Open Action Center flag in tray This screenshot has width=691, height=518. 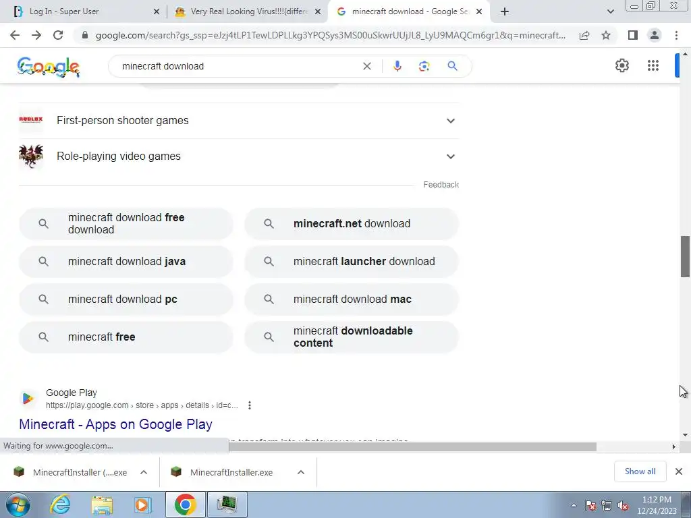click(590, 505)
